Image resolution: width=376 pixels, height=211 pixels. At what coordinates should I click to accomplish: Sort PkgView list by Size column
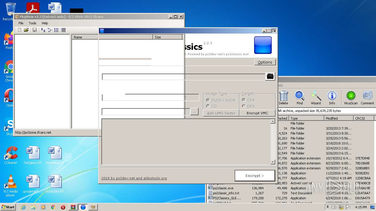168,37
